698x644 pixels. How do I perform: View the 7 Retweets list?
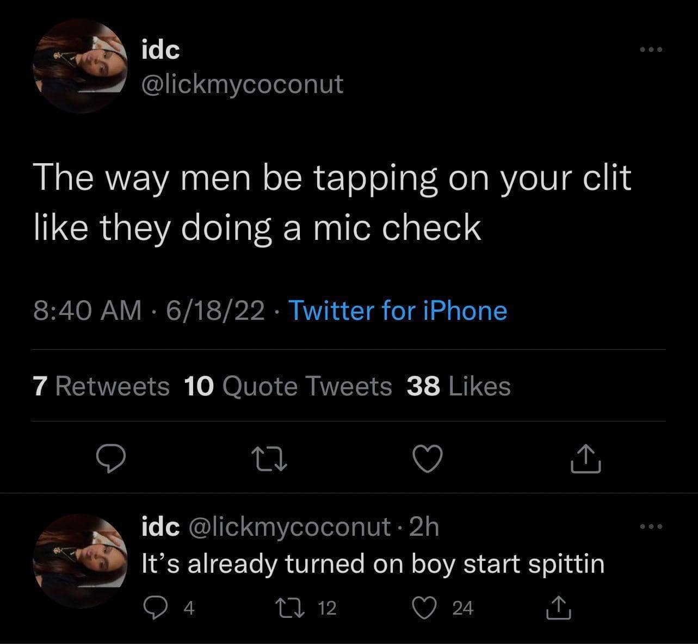101,386
